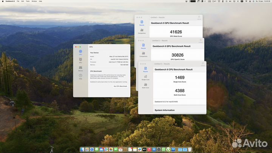Click the 4388 multi-core score
The height and width of the screenshot is (153, 272).
coord(180,91)
